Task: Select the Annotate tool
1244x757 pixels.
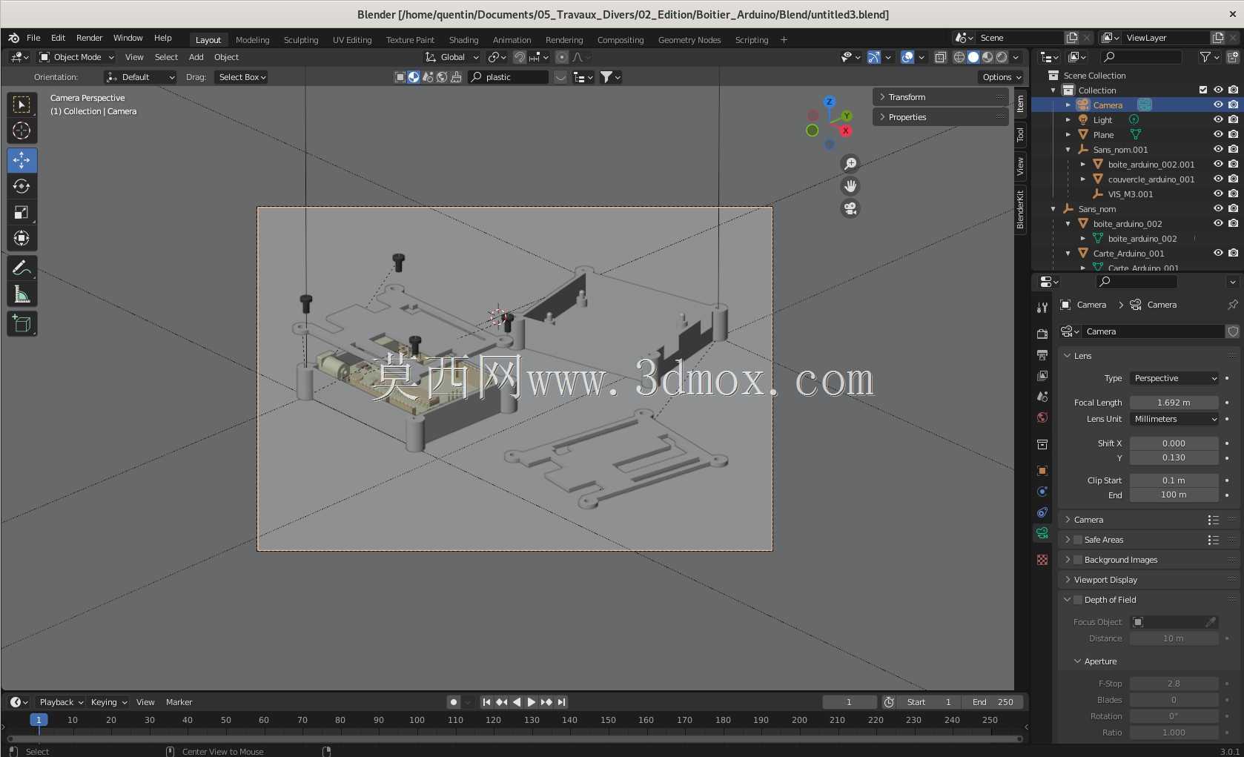Action: click(21, 268)
